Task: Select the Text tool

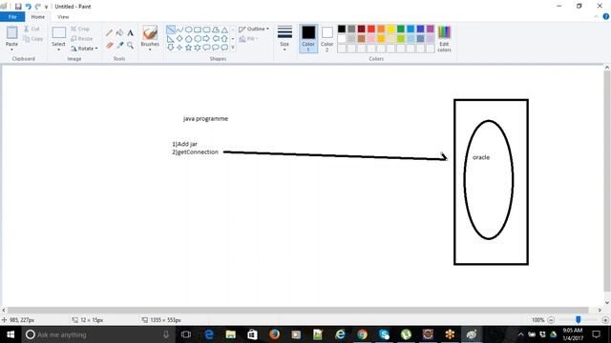Action: 130,33
